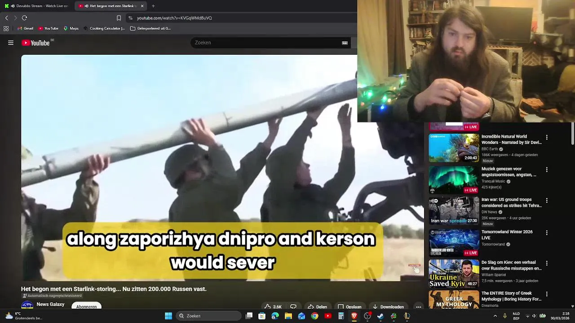The height and width of the screenshot is (323, 575).
Task: Dislike the video with the thumbs-down icon
Action: [x=293, y=307]
